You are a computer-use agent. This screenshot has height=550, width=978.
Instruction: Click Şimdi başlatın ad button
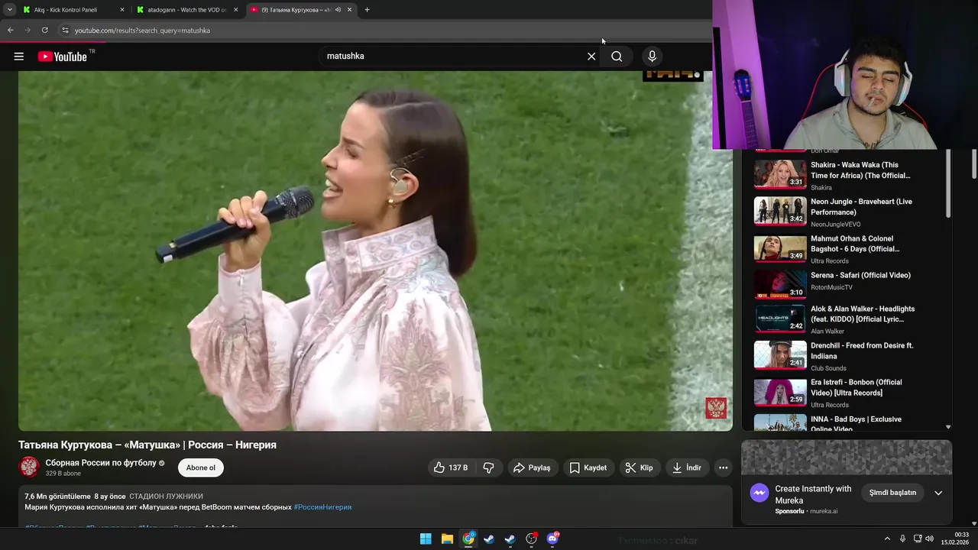892,493
